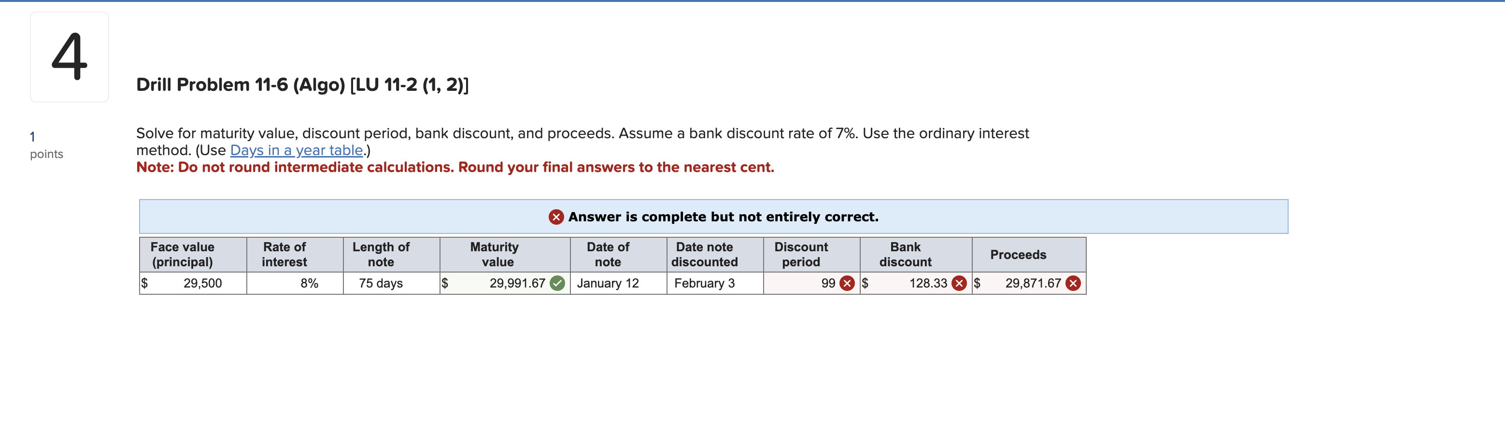Viewport: 1505px width, 432px height.
Task: Click the Maturity value cell showing 29,991.67
Action: pos(505,284)
